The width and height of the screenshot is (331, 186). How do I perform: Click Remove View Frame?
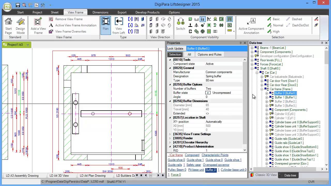pyautogui.click(x=66, y=19)
